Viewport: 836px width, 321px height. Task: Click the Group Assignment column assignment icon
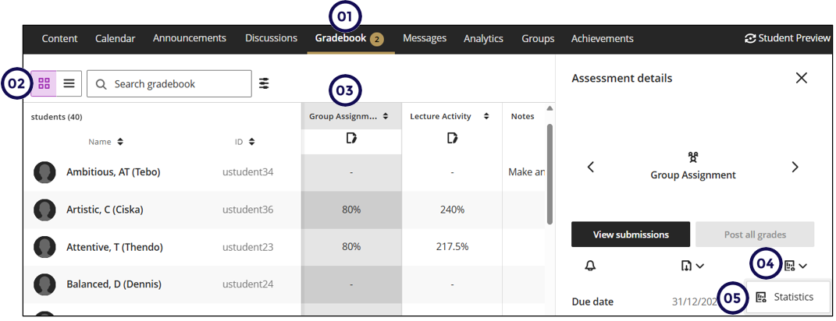pyautogui.click(x=350, y=139)
